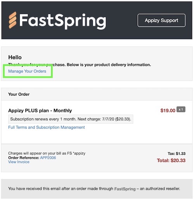This screenshot has height=200, width=194.
Task: Follow the FastSpring link in the footer
Action: (x=125, y=189)
